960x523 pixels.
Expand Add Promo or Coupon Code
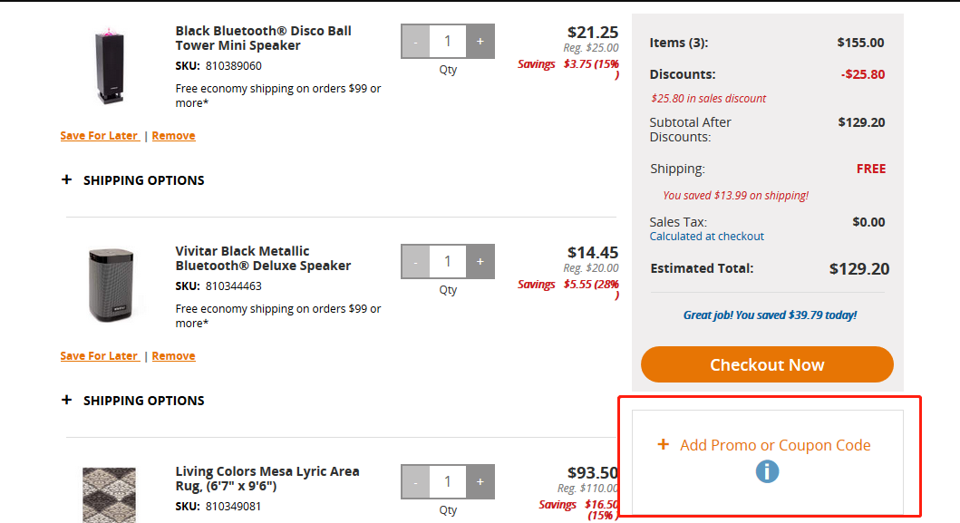(763, 445)
